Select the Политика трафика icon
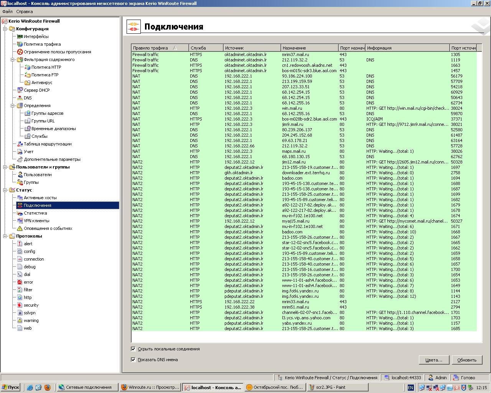The image size is (491, 393). pyautogui.click(x=20, y=44)
